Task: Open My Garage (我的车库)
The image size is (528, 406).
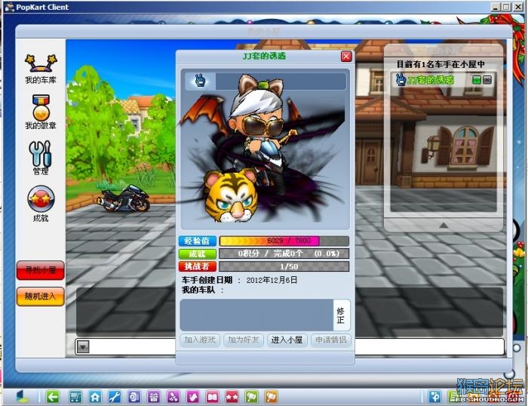Action: pyautogui.click(x=41, y=69)
